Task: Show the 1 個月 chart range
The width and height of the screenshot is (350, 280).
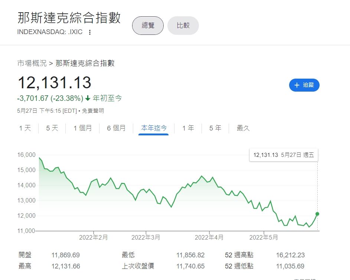Action: 83,128
